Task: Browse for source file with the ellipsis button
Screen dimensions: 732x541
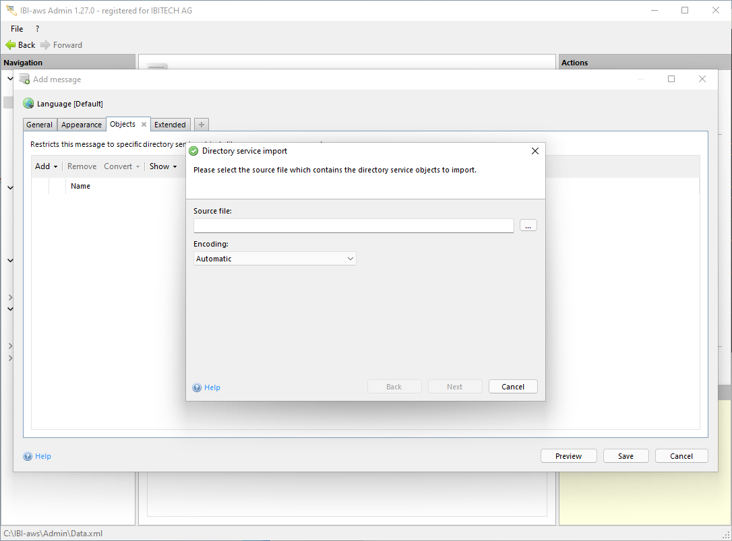Action: click(528, 226)
